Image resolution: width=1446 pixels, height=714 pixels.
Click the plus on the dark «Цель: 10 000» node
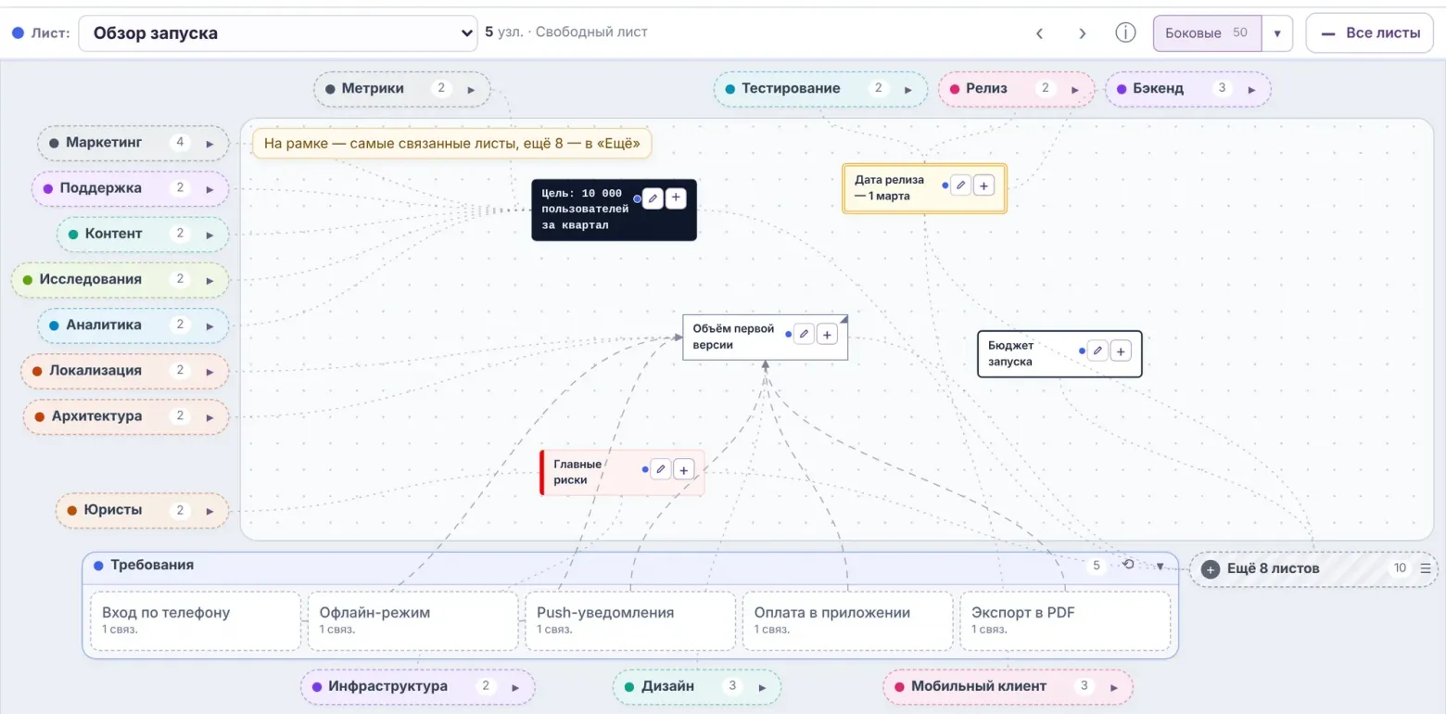pyautogui.click(x=676, y=198)
